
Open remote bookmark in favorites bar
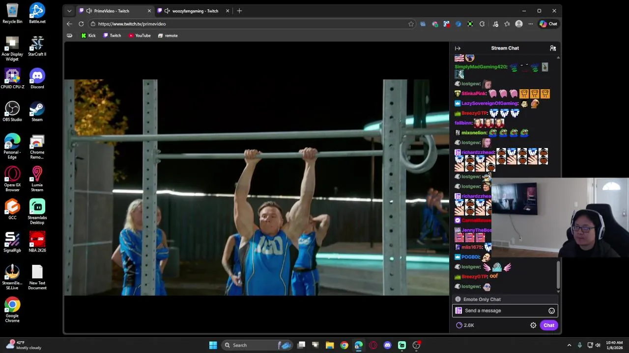coord(168,36)
